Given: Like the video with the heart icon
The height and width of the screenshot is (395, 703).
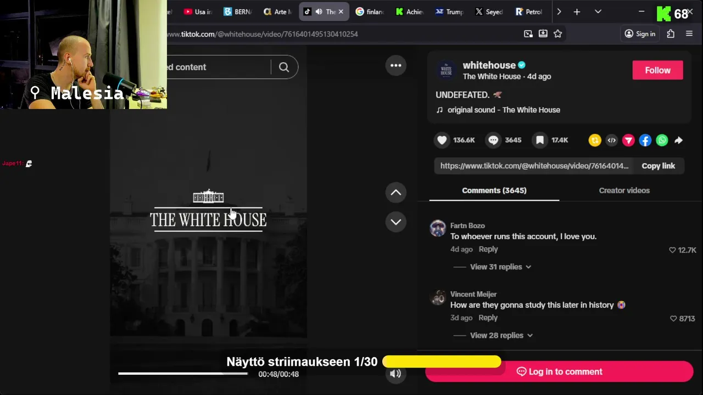Looking at the screenshot, I should (442, 140).
